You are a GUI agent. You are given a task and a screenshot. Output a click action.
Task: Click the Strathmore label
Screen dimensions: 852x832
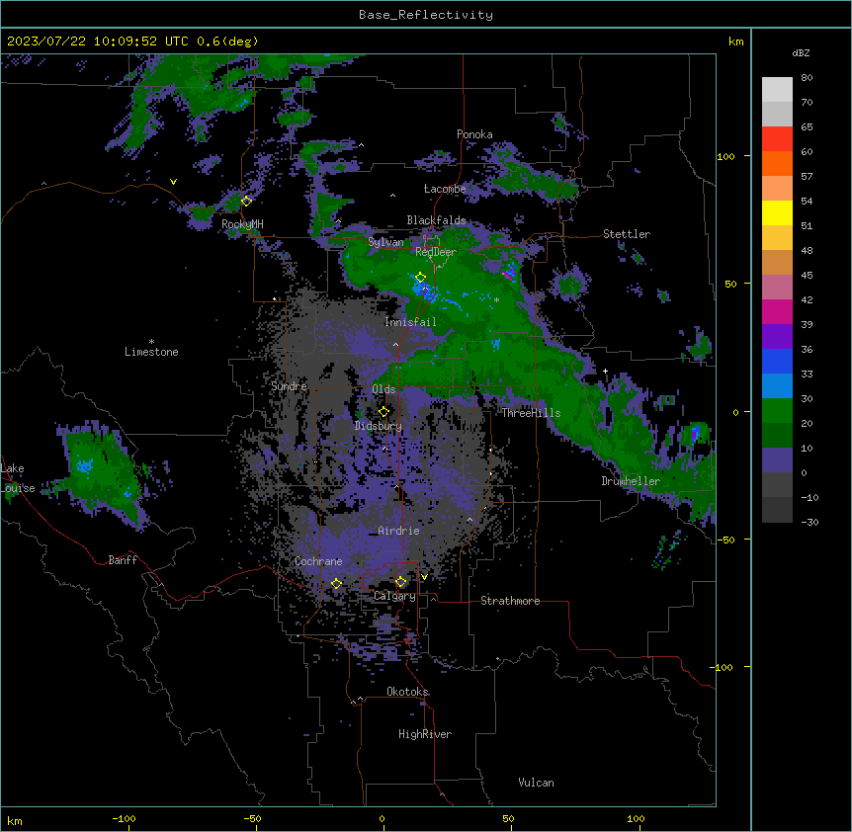pos(510,601)
